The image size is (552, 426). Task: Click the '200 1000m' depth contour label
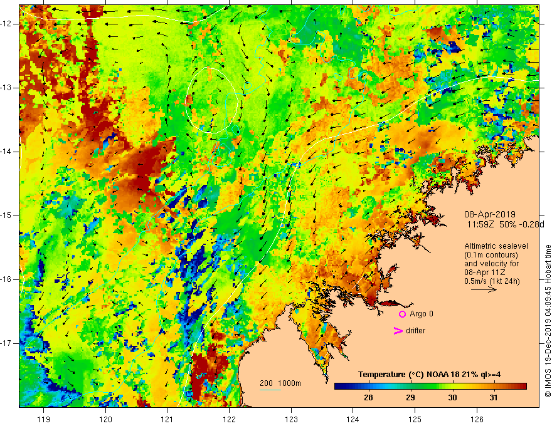(280, 383)
